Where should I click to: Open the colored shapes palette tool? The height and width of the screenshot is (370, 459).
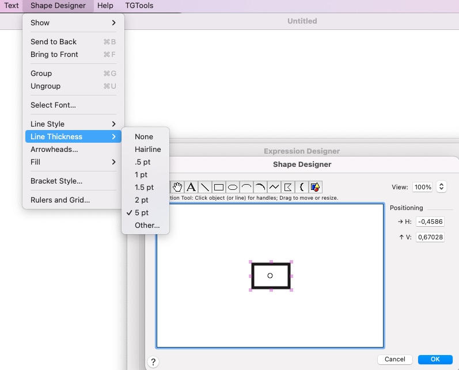(x=314, y=187)
